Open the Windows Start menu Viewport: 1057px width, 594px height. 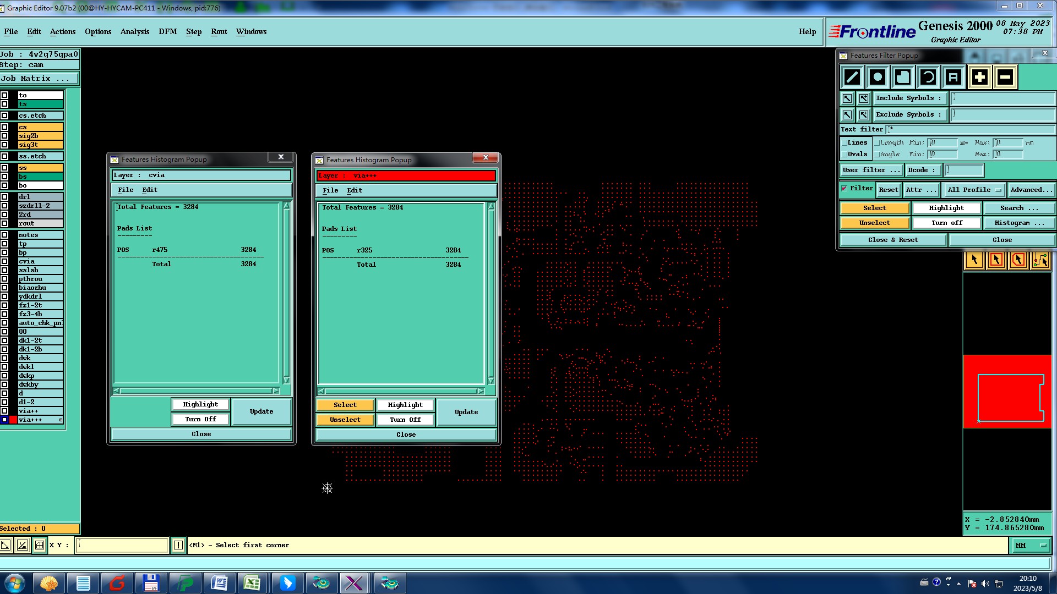pyautogui.click(x=14, y=583)
